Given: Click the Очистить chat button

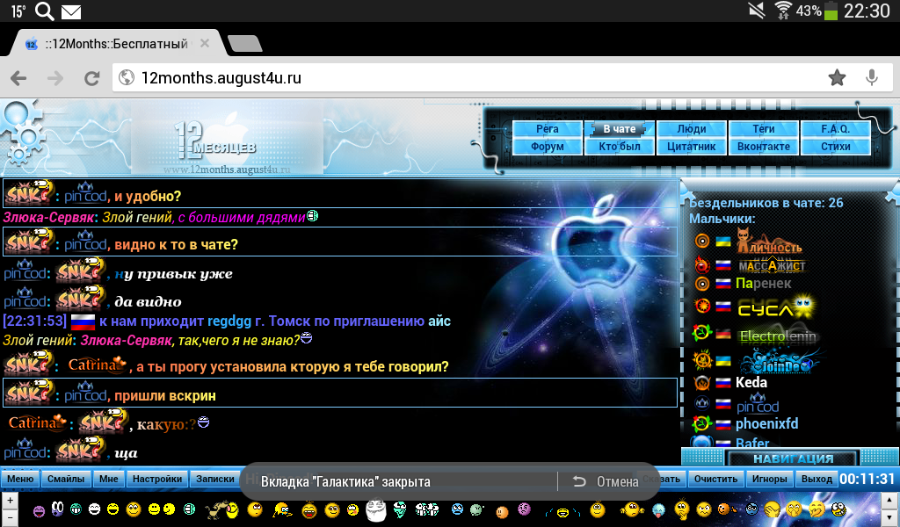Looking at the screenshot, I should click(715, 479).
